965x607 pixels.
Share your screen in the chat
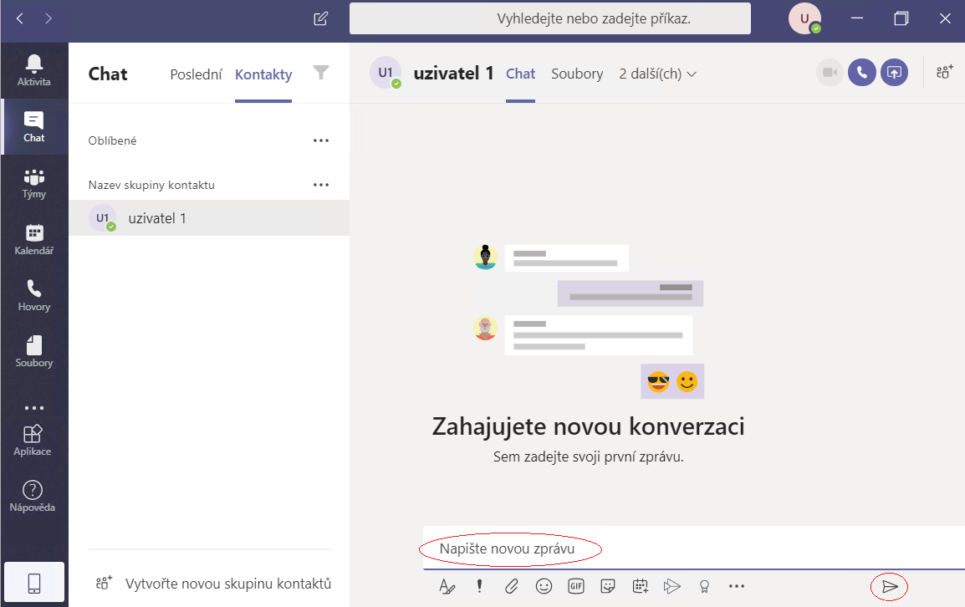[894, 73]
